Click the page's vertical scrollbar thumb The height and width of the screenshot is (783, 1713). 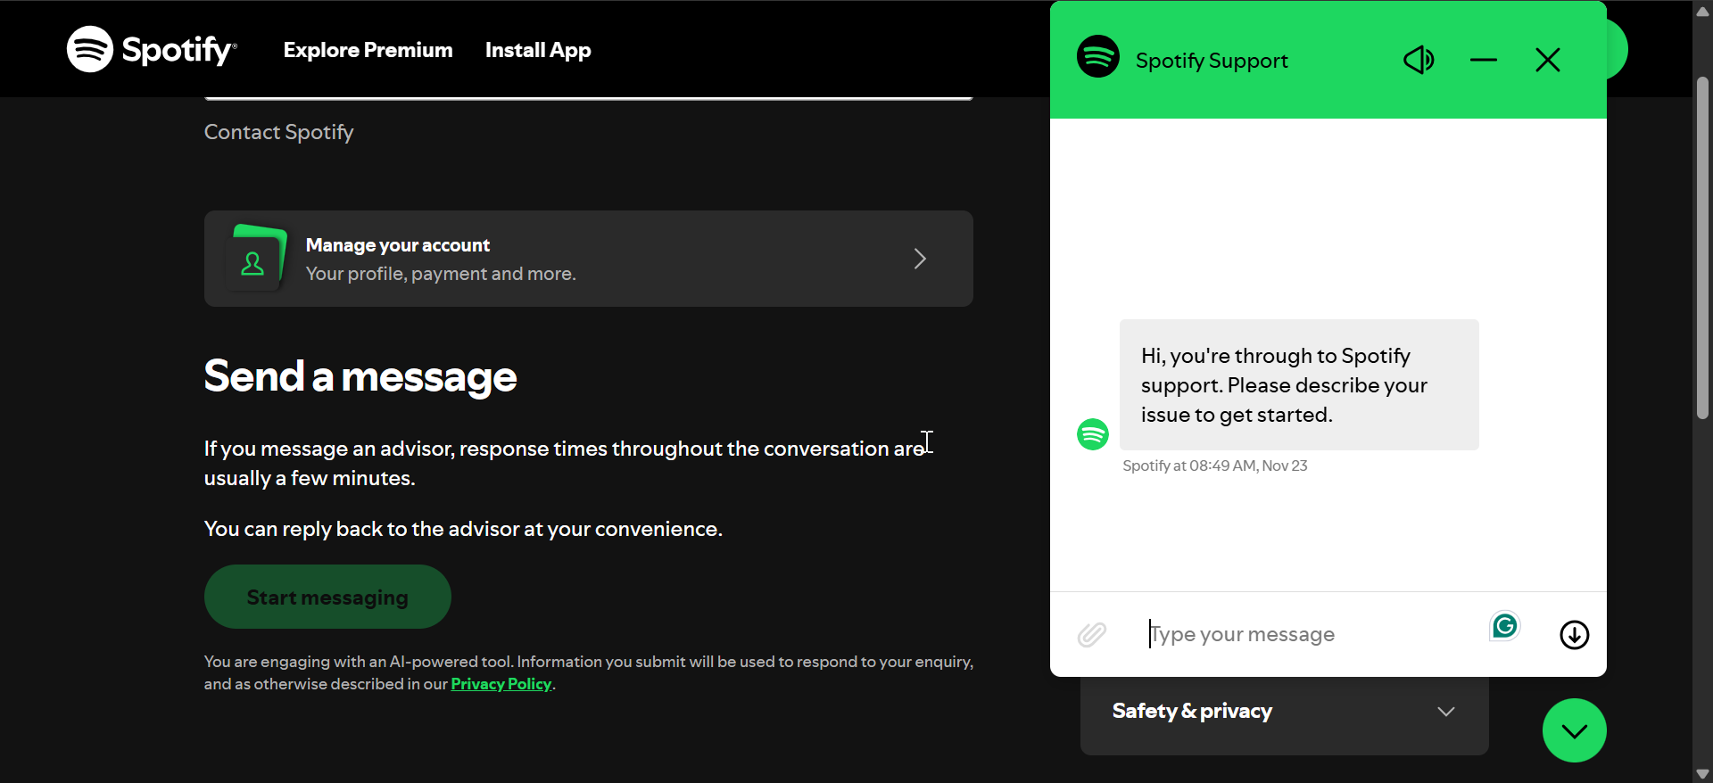(x=1702, y=248)
